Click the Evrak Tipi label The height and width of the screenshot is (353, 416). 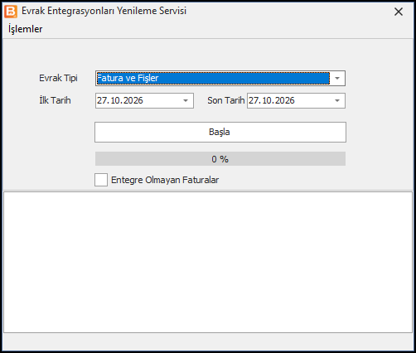coord(58,78)
